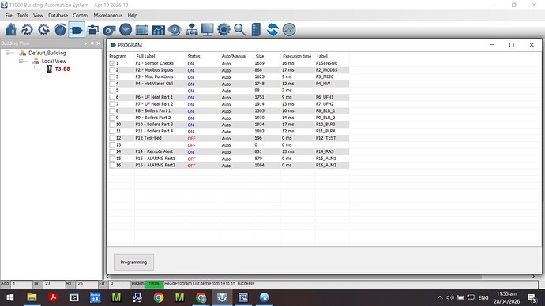Select the T3-BB device in tree

point(62,69)
